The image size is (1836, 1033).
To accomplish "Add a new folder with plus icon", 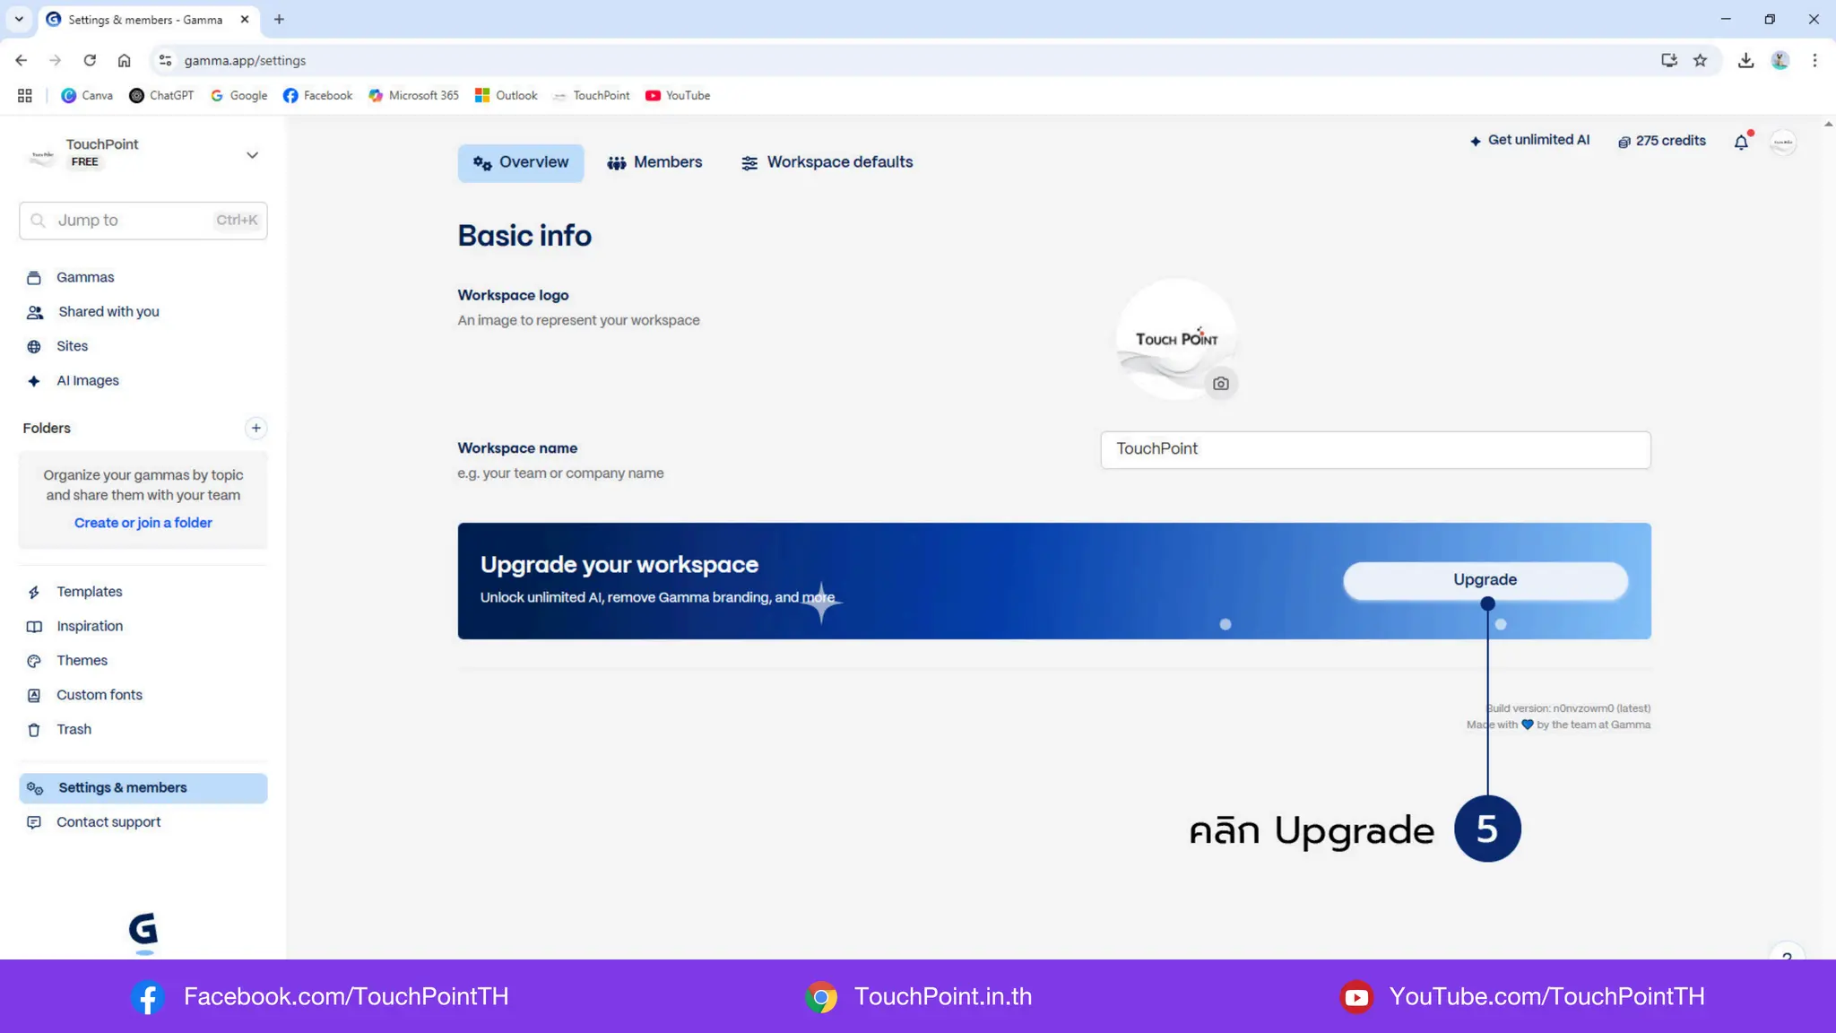I will (x=255, y=428).
